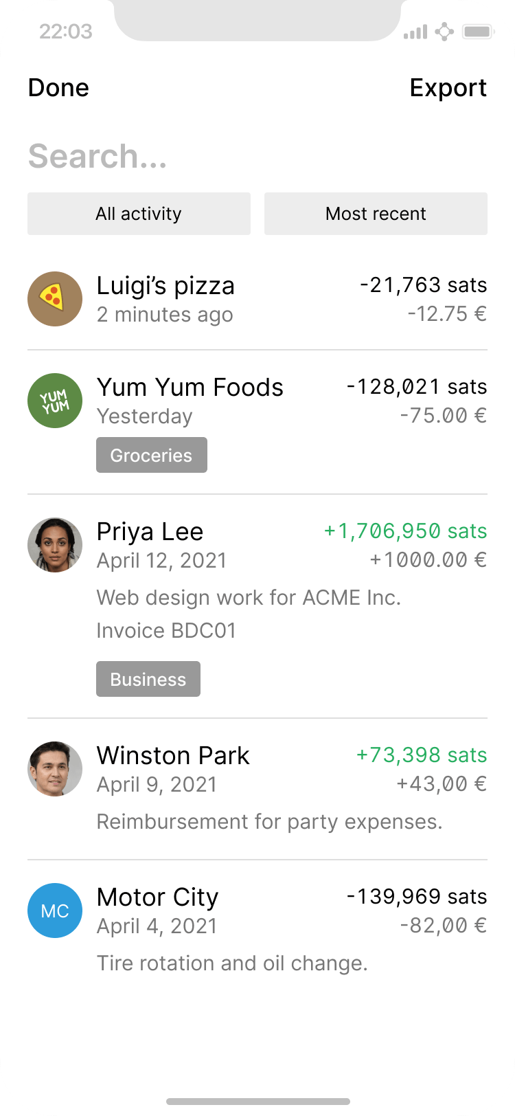The width and height of the screenshot is (515, 1116).
Task: Tap the blue MC avatar icon
Action: click(55, 911)
